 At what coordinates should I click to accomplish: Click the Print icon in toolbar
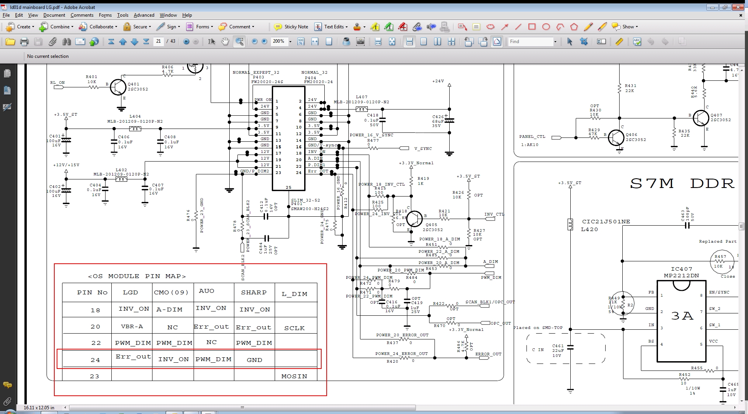pyautogui.click(x=24, y=42)
